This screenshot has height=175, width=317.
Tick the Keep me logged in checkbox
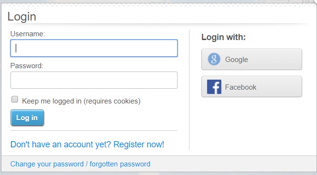coord(15,99)
